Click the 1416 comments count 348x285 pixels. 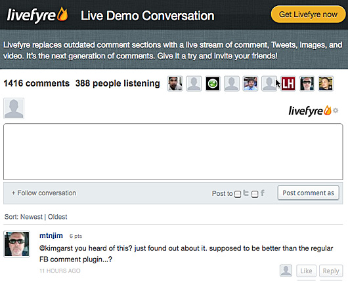[37, 83]
